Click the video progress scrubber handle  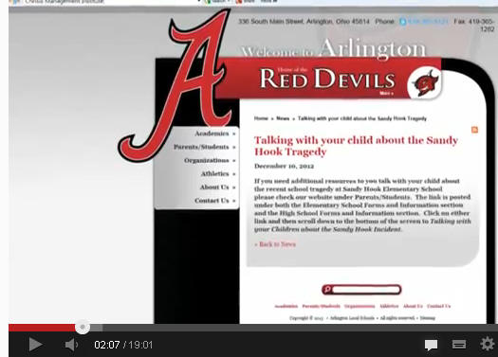coord(83,327)
